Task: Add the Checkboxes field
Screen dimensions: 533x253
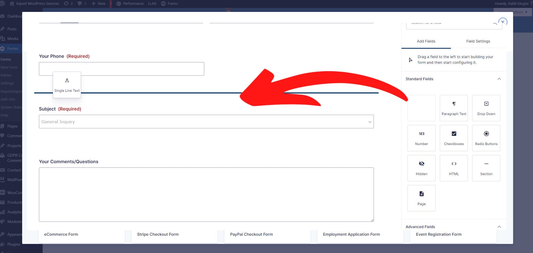Action: click(453, 138)
